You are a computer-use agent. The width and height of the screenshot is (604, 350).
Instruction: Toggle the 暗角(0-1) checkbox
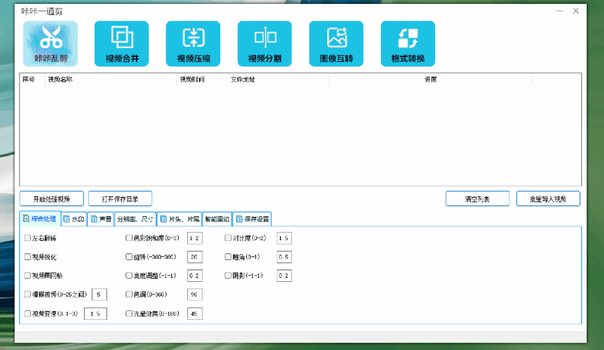228,257
